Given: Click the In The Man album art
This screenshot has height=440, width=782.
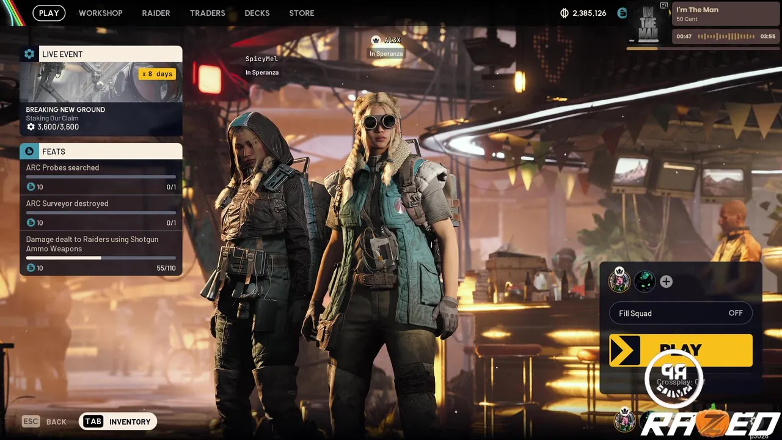Looking at the screenshot, I should point(648,24).
